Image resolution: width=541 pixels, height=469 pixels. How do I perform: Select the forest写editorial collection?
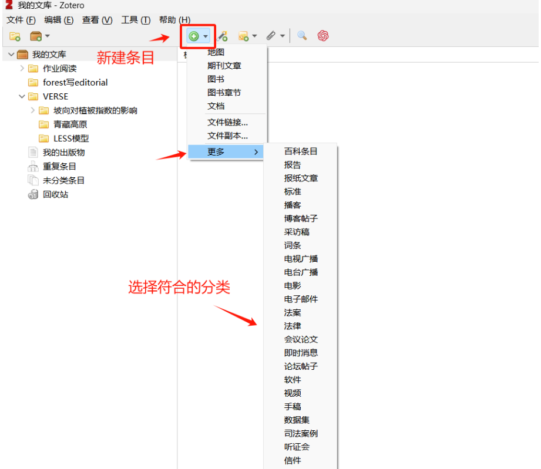(75, 82)
